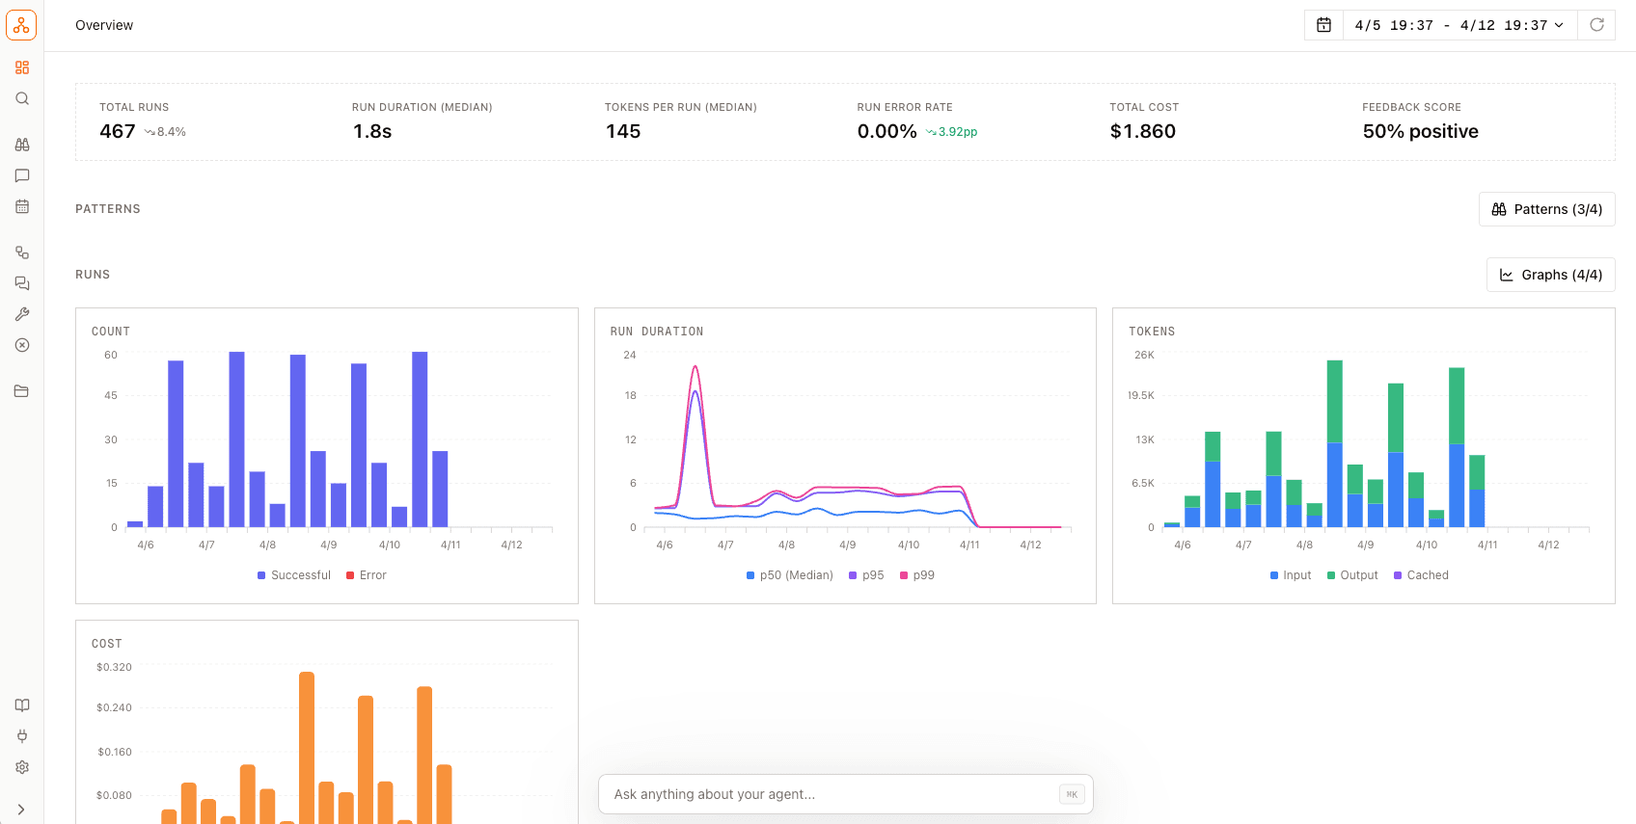Toggle the p99 series in Run Duration legend
Image resolution: width=1636 pixels, height=824 pixels.
[x=917, y=575]
